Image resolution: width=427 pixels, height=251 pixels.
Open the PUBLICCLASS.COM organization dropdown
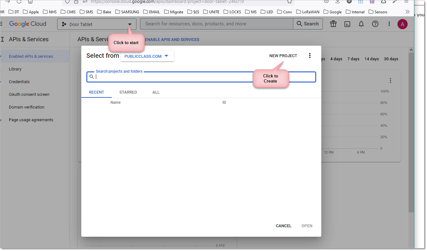point(147,56)
